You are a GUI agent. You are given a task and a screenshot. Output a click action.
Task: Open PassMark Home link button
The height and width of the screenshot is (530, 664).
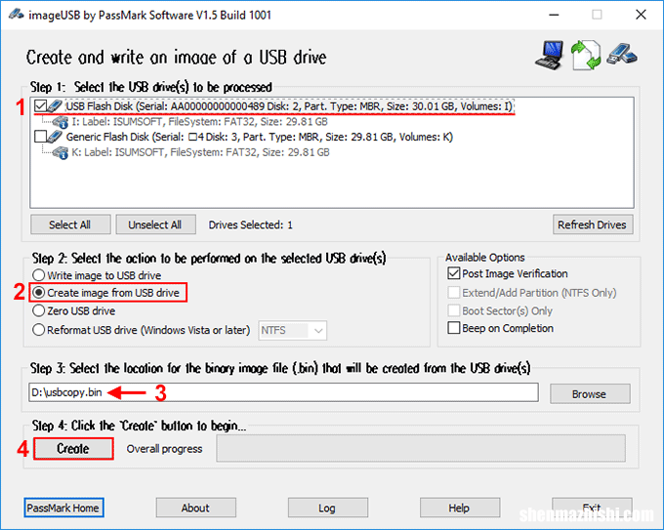(x=63, y=508)
